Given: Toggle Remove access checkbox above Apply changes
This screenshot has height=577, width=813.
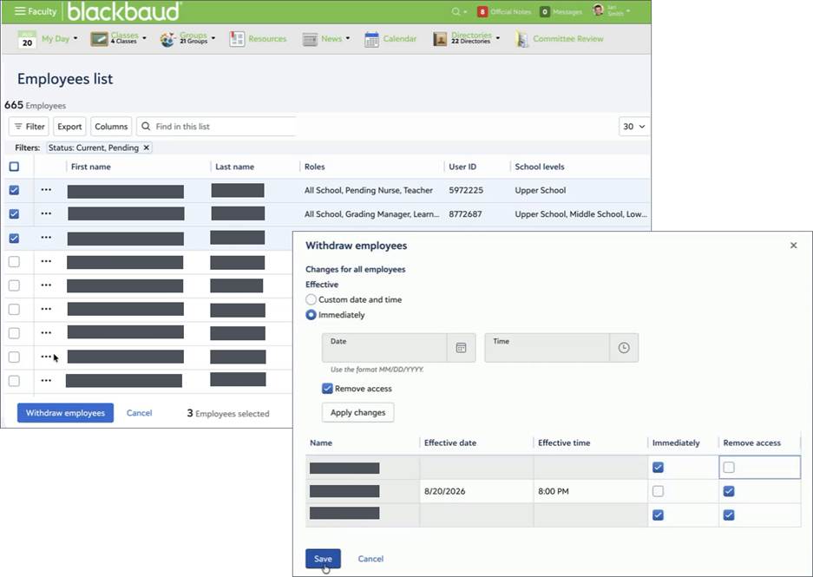Looking at the screenshot, I should (327, 389).
